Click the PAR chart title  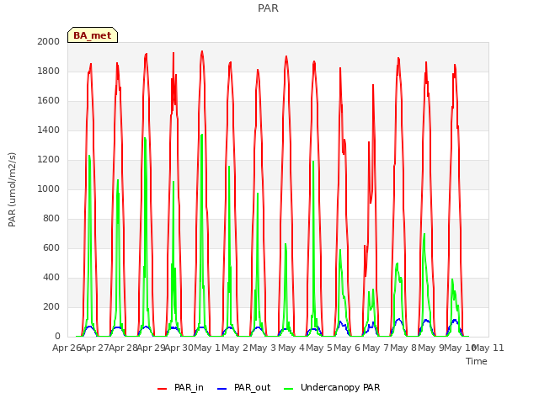coord(268,8)
